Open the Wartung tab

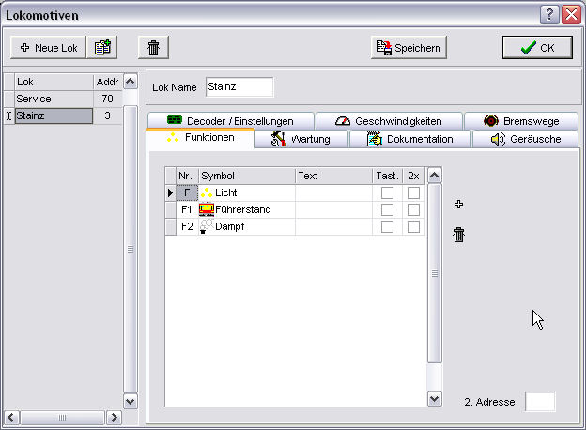click(301, 139)
